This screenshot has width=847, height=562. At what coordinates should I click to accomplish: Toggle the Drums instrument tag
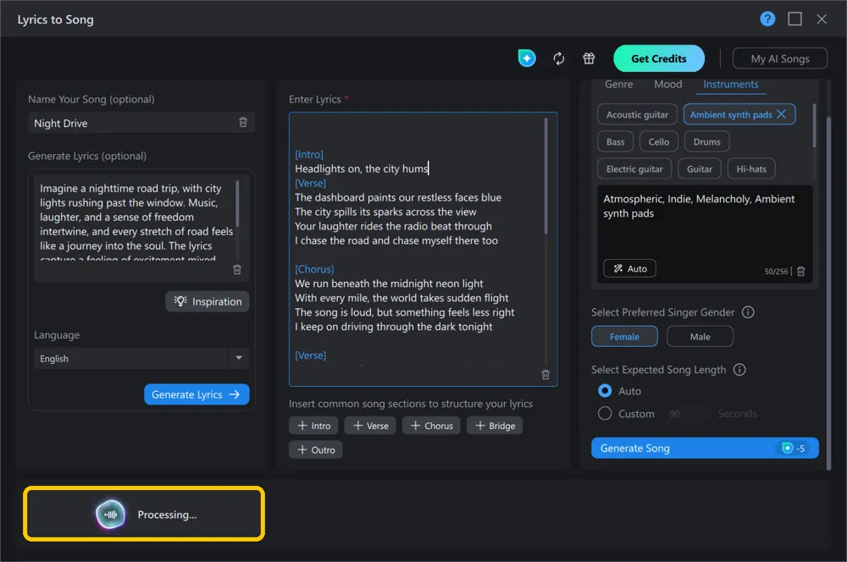[x=707, y=141]
